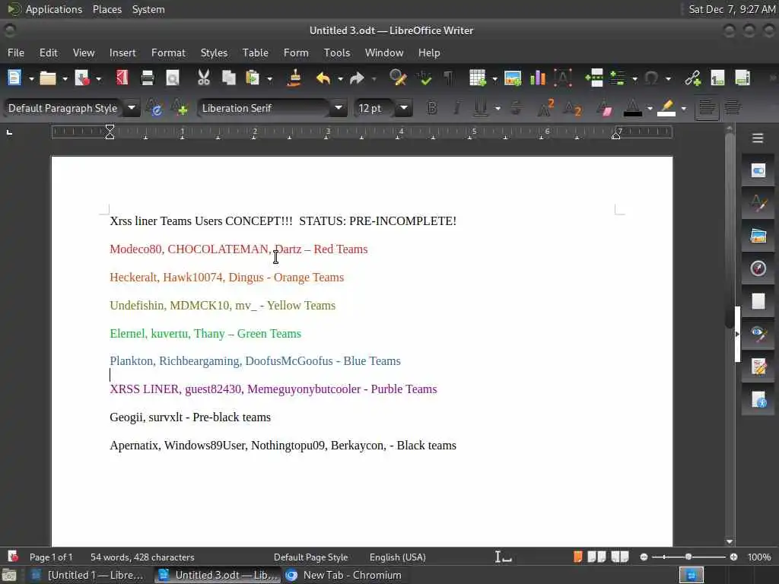Click the Undo arrow
This screenshot has height=584, width=779.
(323, 78)
